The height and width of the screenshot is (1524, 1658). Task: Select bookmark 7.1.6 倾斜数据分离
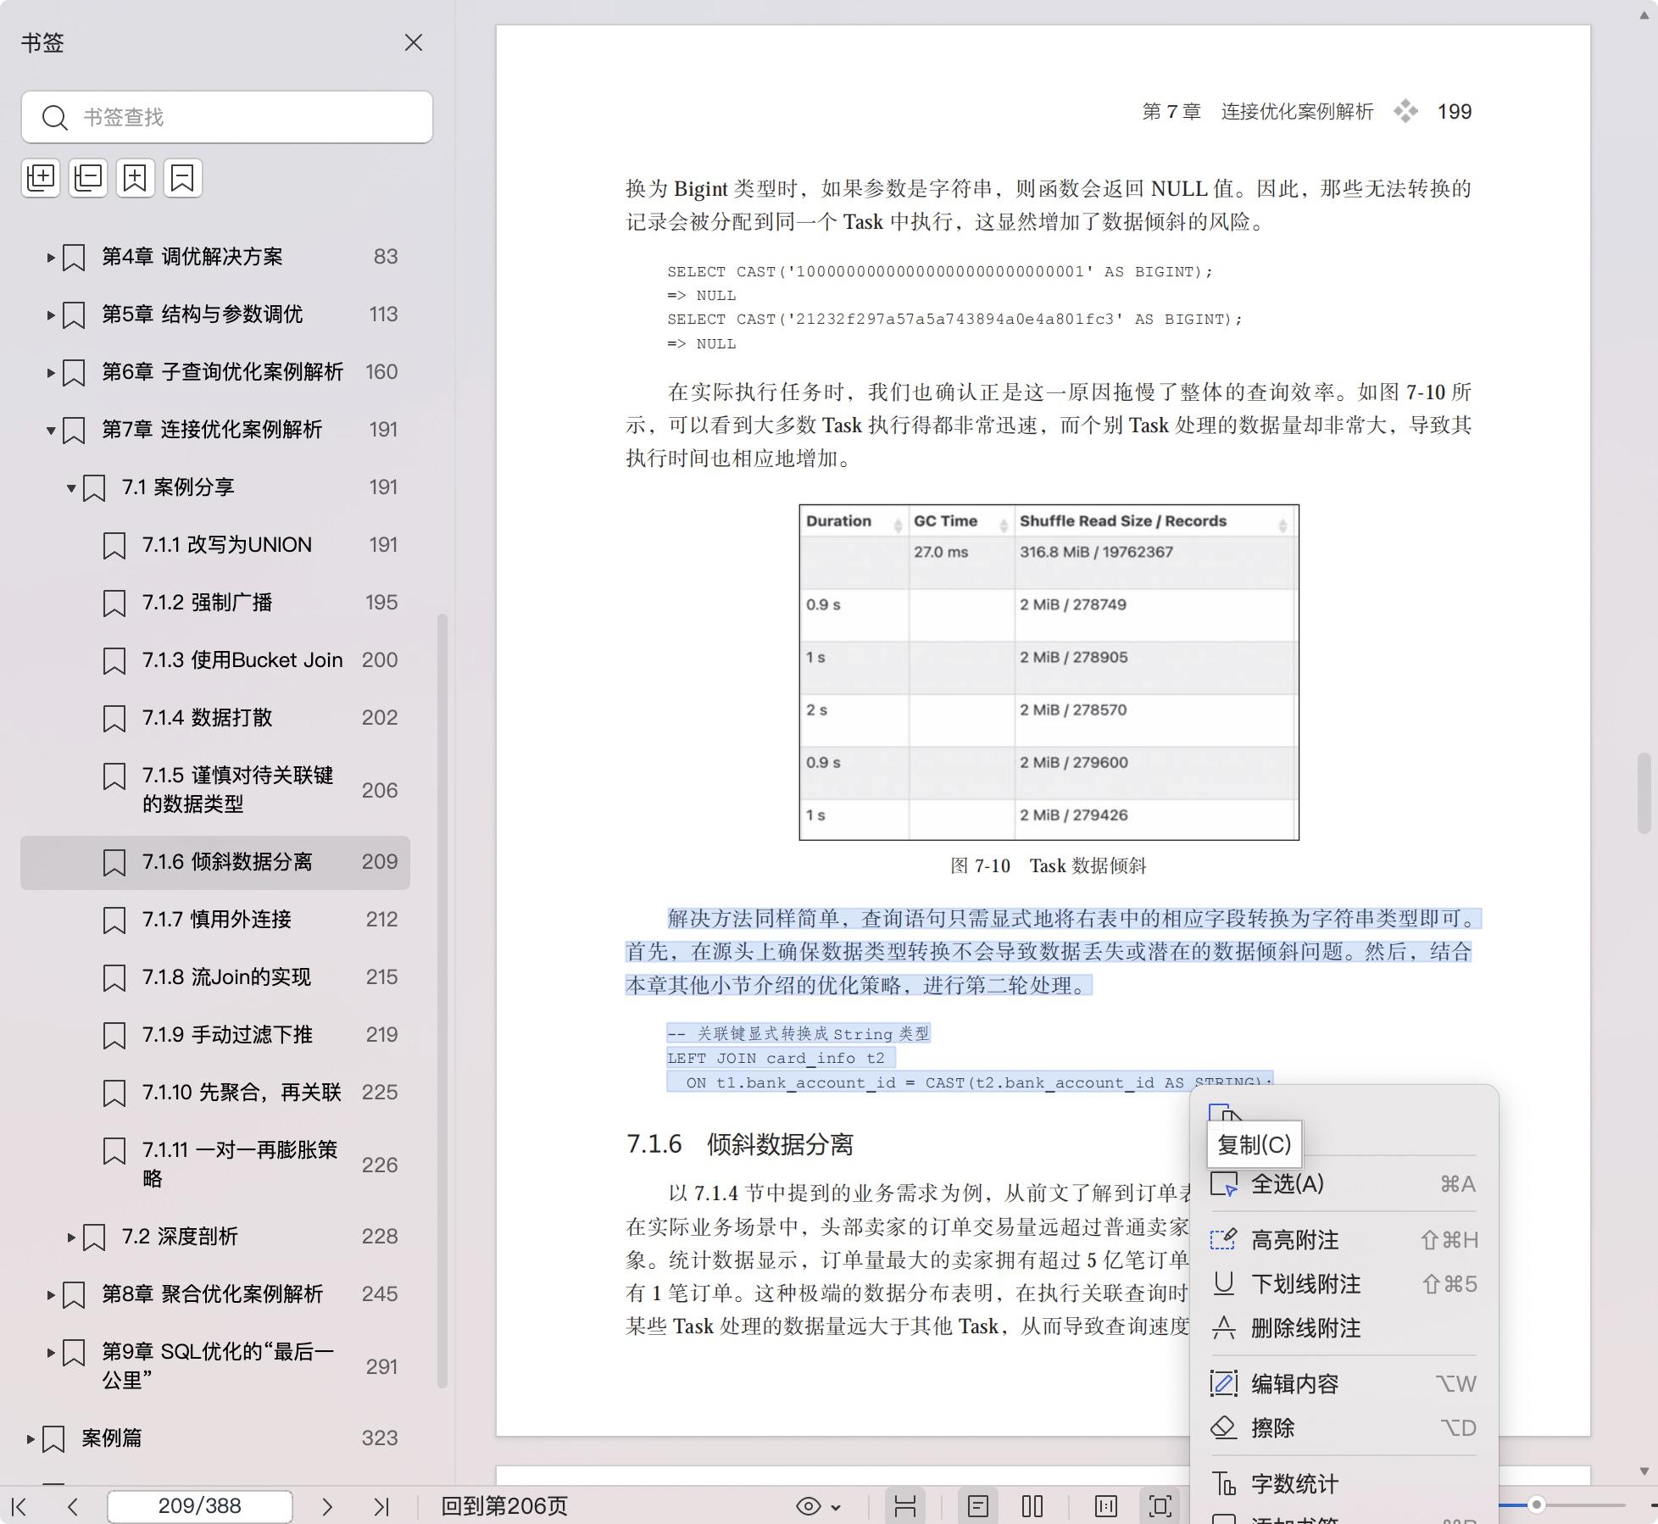point(215,862)
